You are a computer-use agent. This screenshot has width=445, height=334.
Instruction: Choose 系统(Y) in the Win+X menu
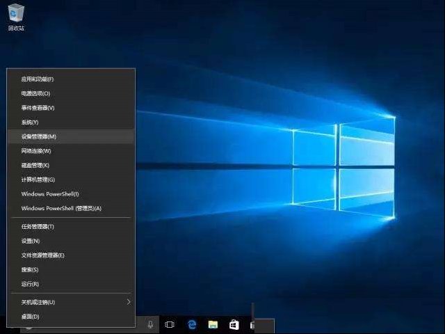click(x=71, y=122)
